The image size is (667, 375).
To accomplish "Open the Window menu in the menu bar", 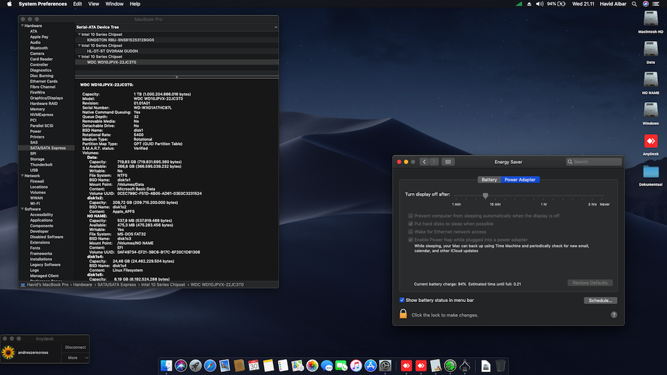I will (x=114, y=4).
